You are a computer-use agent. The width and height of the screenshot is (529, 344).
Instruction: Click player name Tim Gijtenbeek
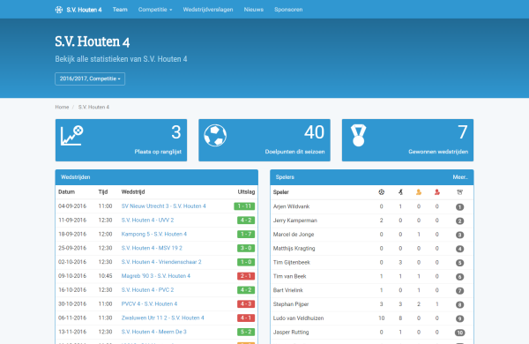(292, 262)
